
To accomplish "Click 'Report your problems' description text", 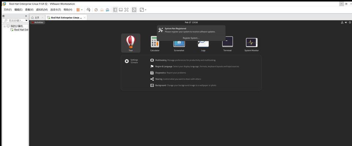I will pos(176,73).
